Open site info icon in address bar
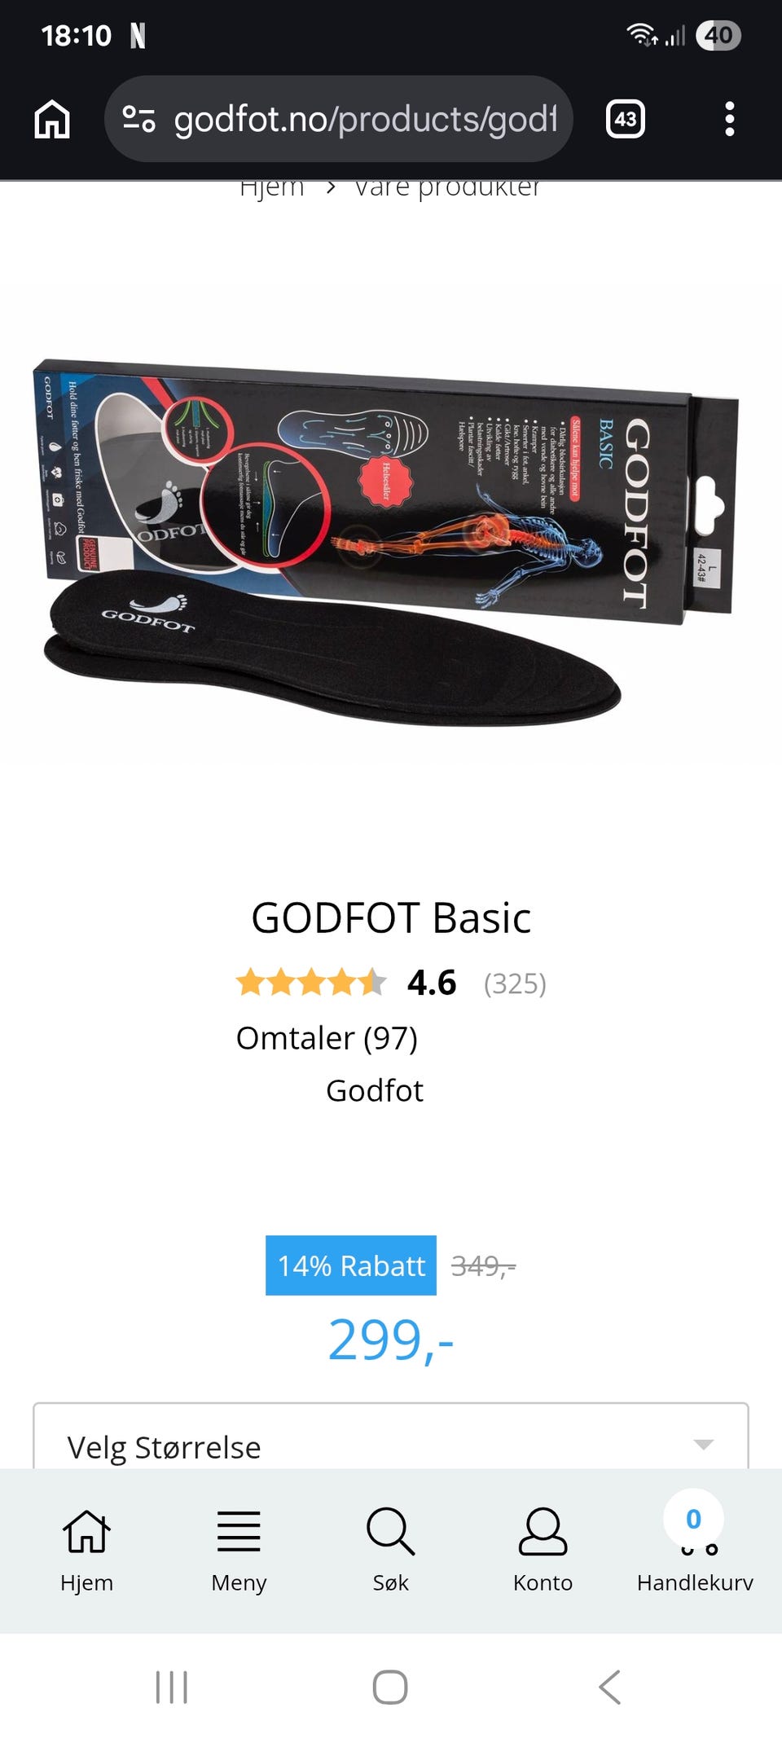The image size is (782, 1738). tap(138, 119)
